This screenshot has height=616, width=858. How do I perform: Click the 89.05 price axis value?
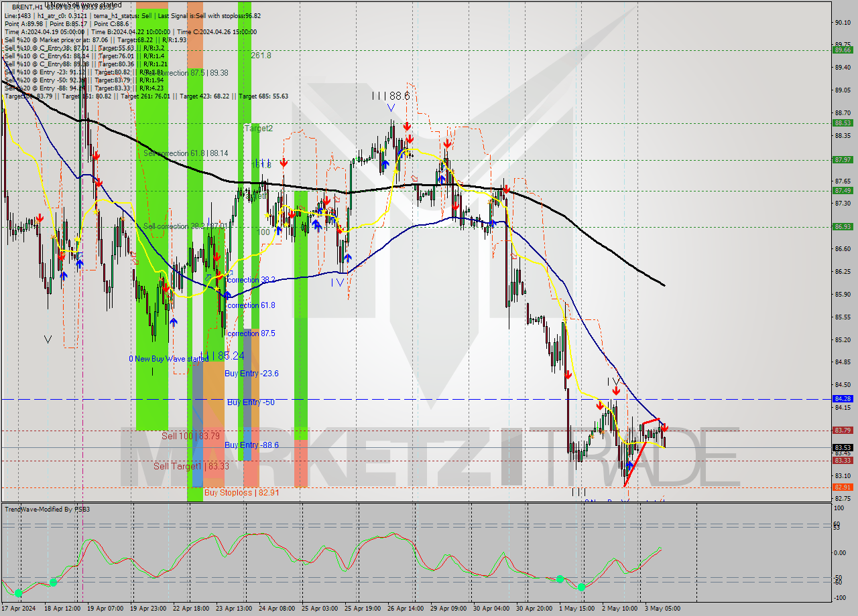tap(843, 90)
